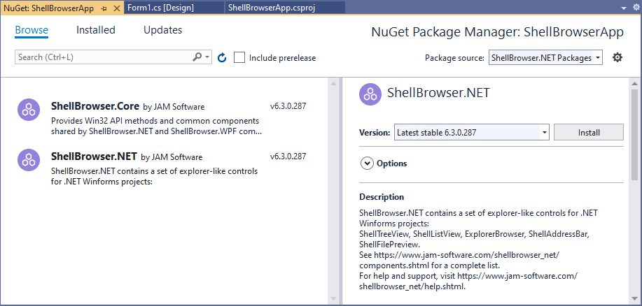Click ShellBrowser.NET icon in package list
The width and height of the screenshot is (642, 306).
[x=29, y=160]
